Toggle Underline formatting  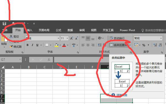tap(37, 45)
